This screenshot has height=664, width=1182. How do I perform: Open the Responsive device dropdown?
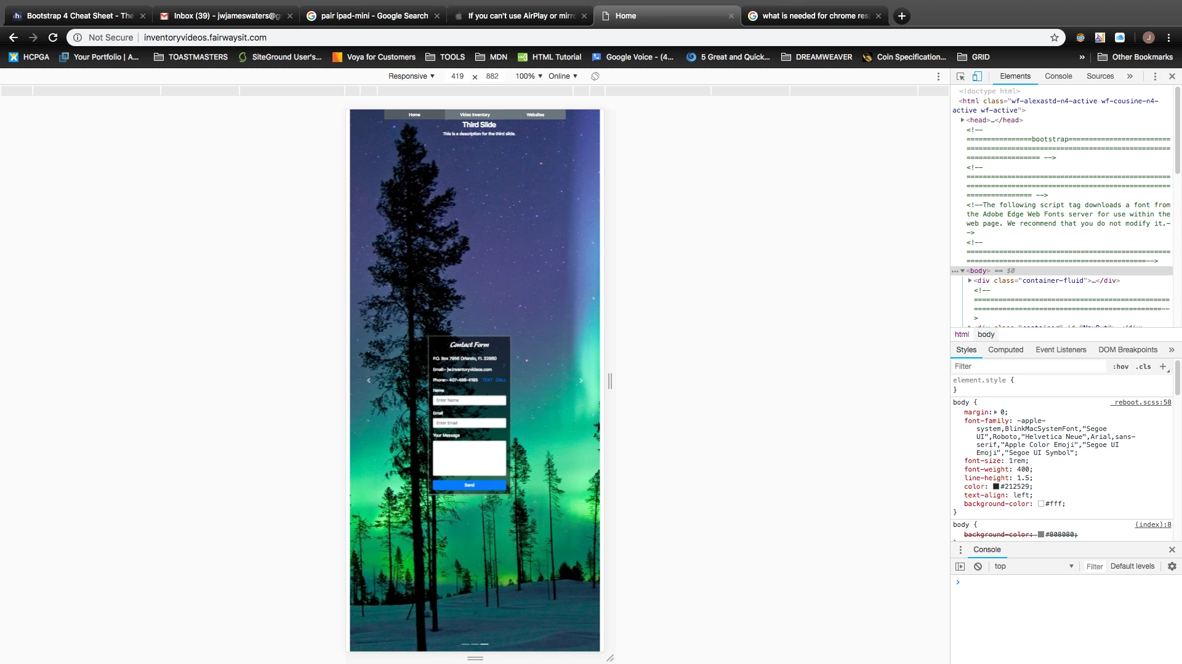[411, 76]
